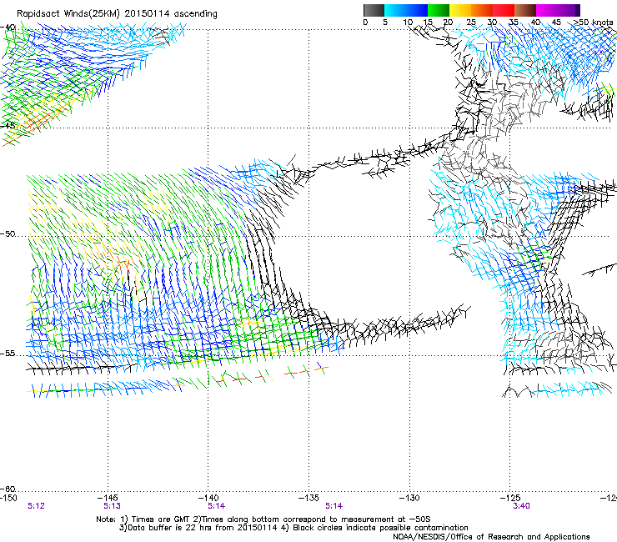Choose the red 30-35 knots legend color
Screen dimensions: 617x542
(x=504, y=10)
